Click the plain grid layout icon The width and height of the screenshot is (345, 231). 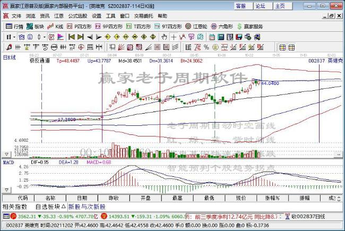click(x=291, y=47)
